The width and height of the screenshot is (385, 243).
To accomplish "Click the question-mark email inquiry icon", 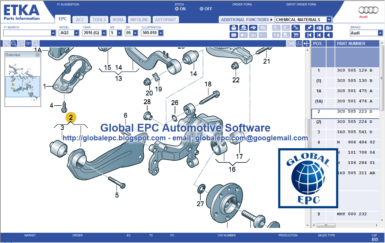I will (263, 28).
